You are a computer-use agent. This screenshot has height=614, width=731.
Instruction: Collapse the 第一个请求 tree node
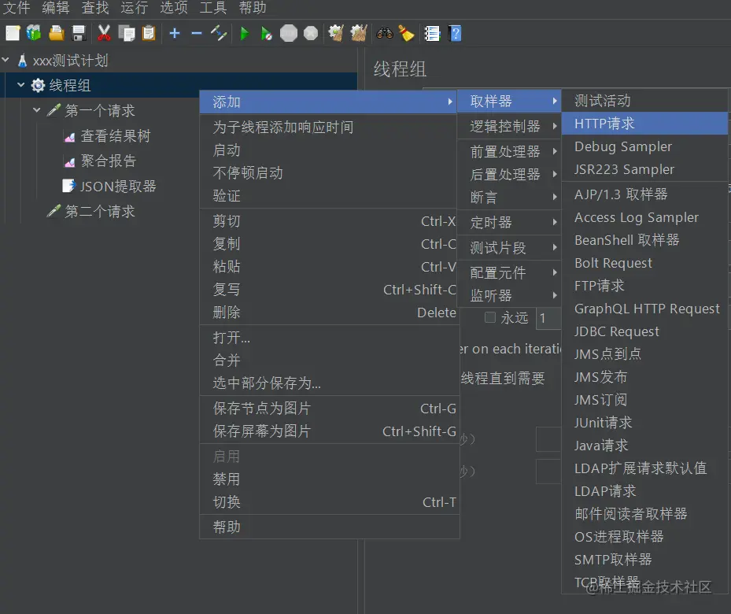click(37, 110)
